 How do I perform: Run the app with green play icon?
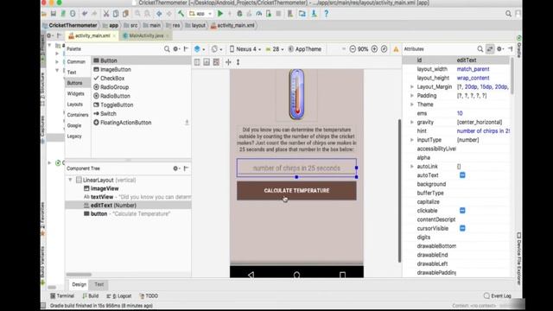coord(220,14)
